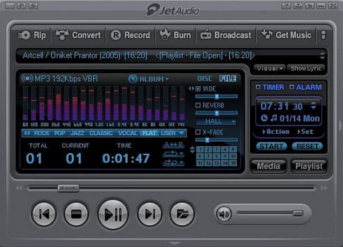
Task: Click the REVERB level slider
Action: 217,113
